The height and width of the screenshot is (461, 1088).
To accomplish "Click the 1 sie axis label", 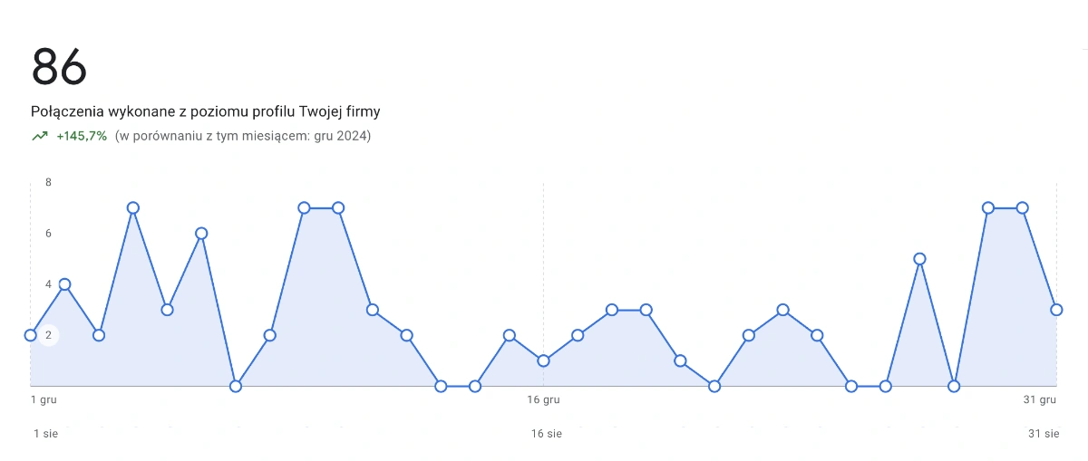I will click(x=45, y=434).
